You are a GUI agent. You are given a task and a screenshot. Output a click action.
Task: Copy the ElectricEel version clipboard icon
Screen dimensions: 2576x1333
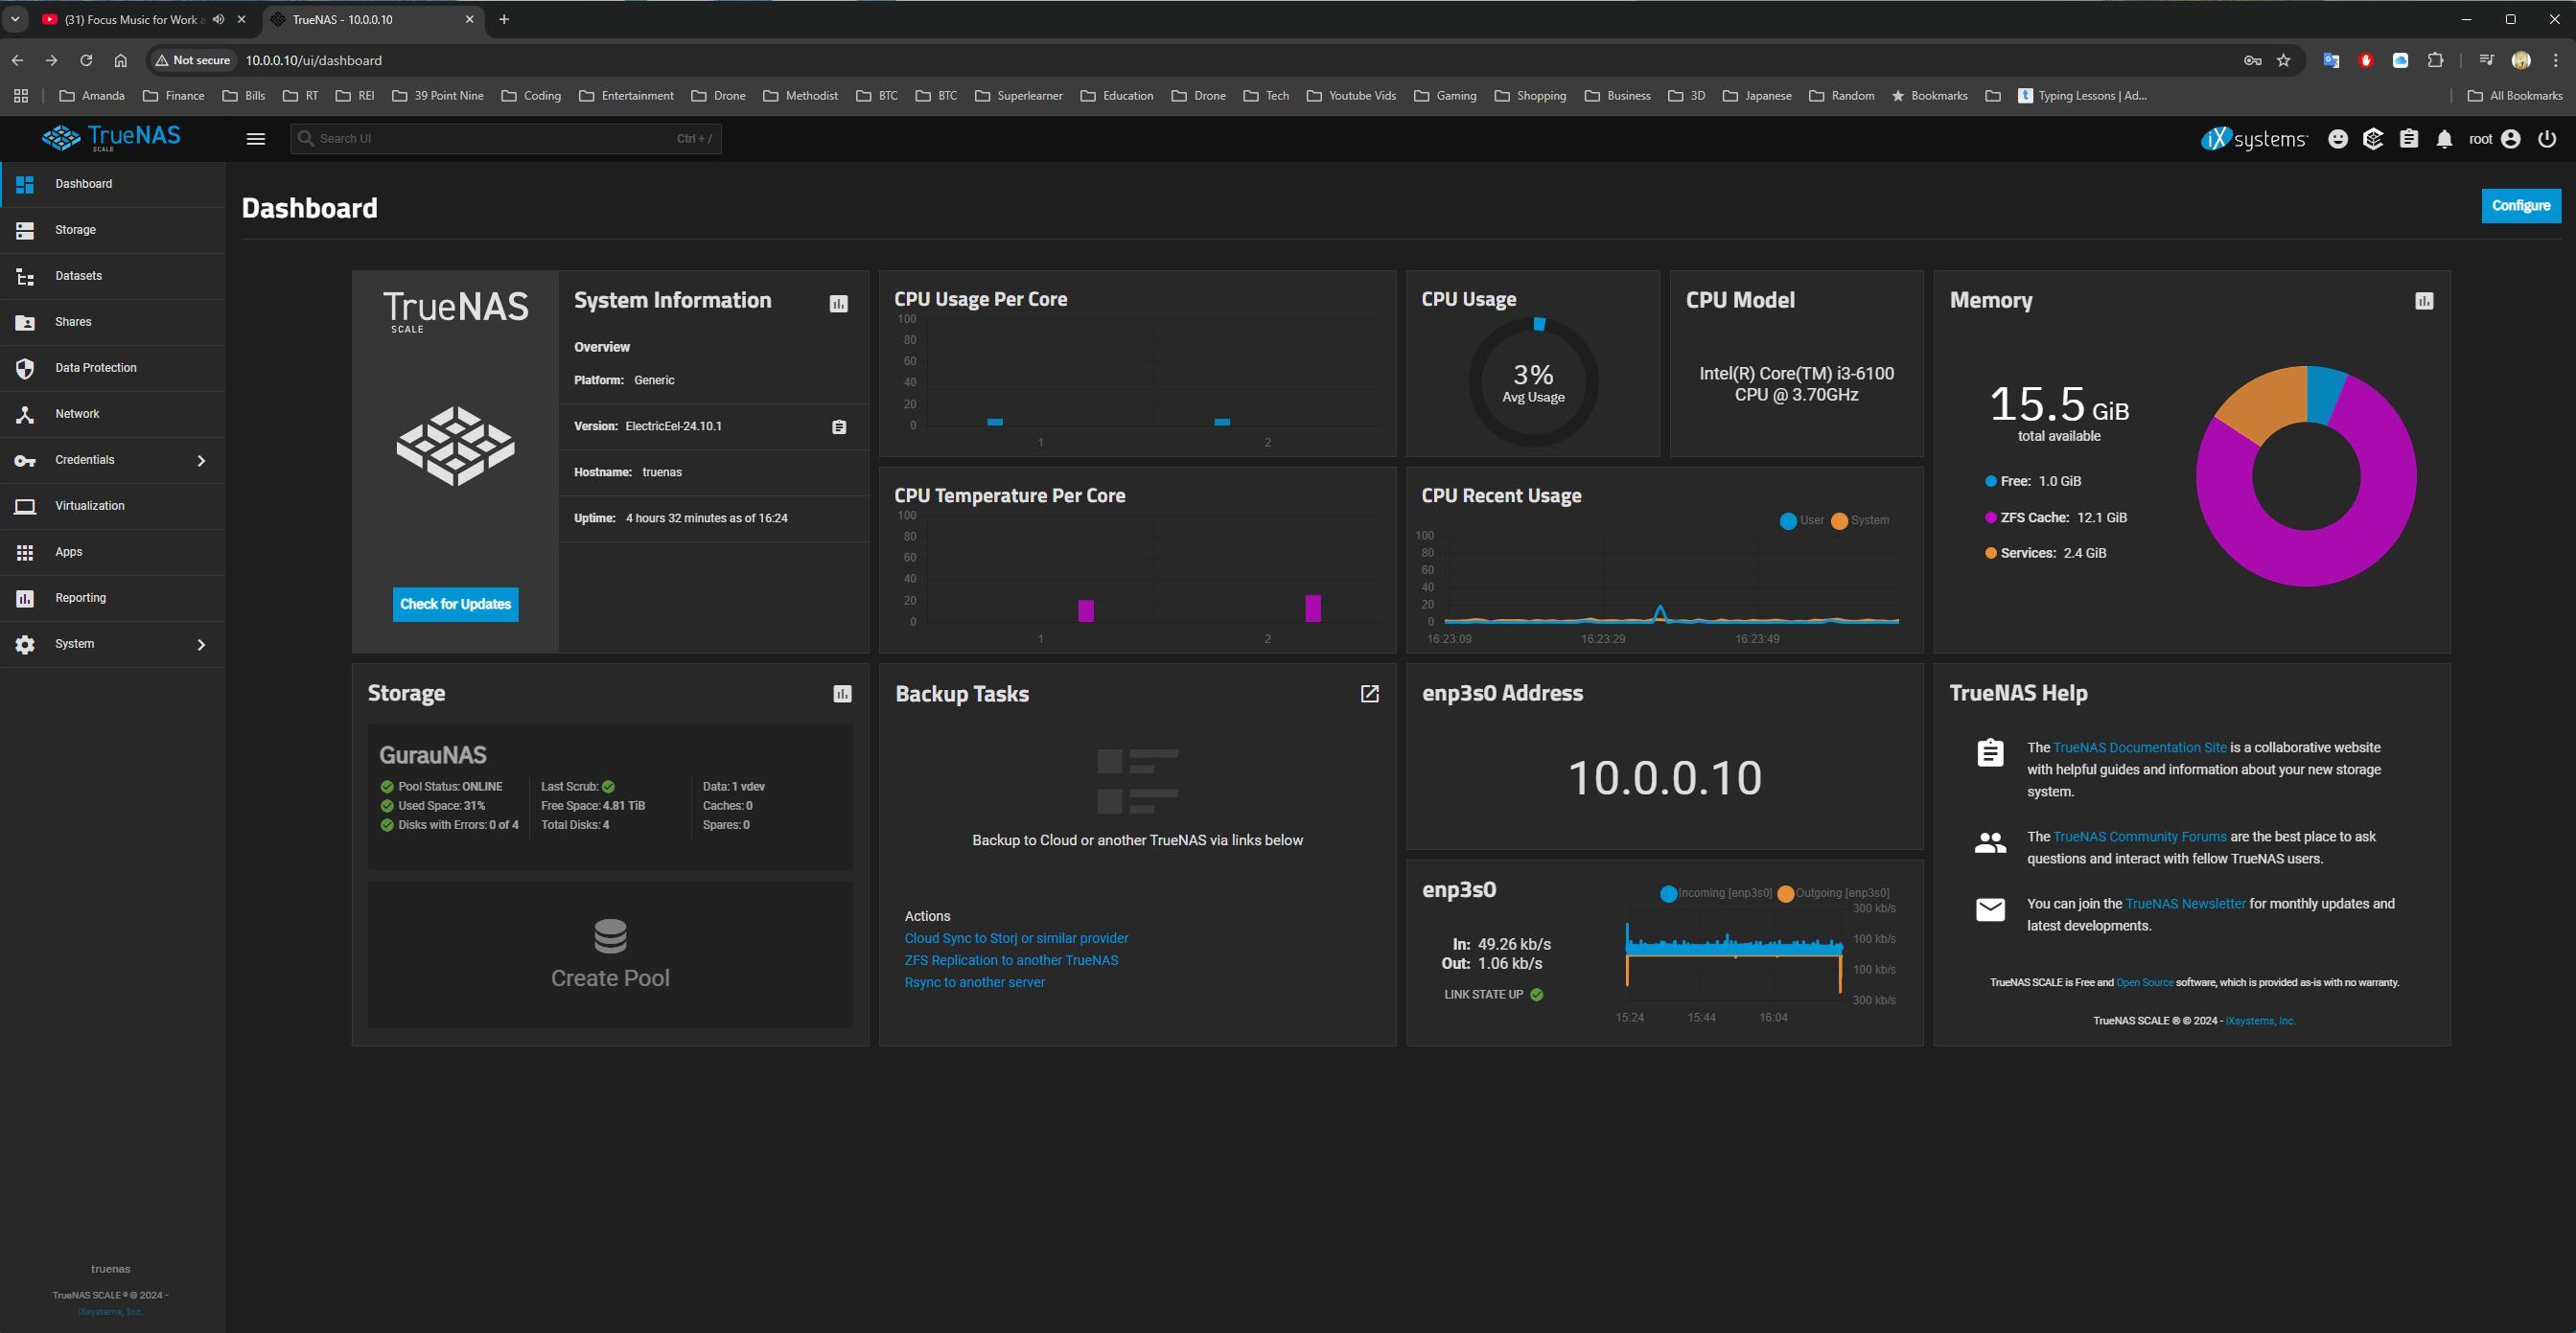(839, 426)
